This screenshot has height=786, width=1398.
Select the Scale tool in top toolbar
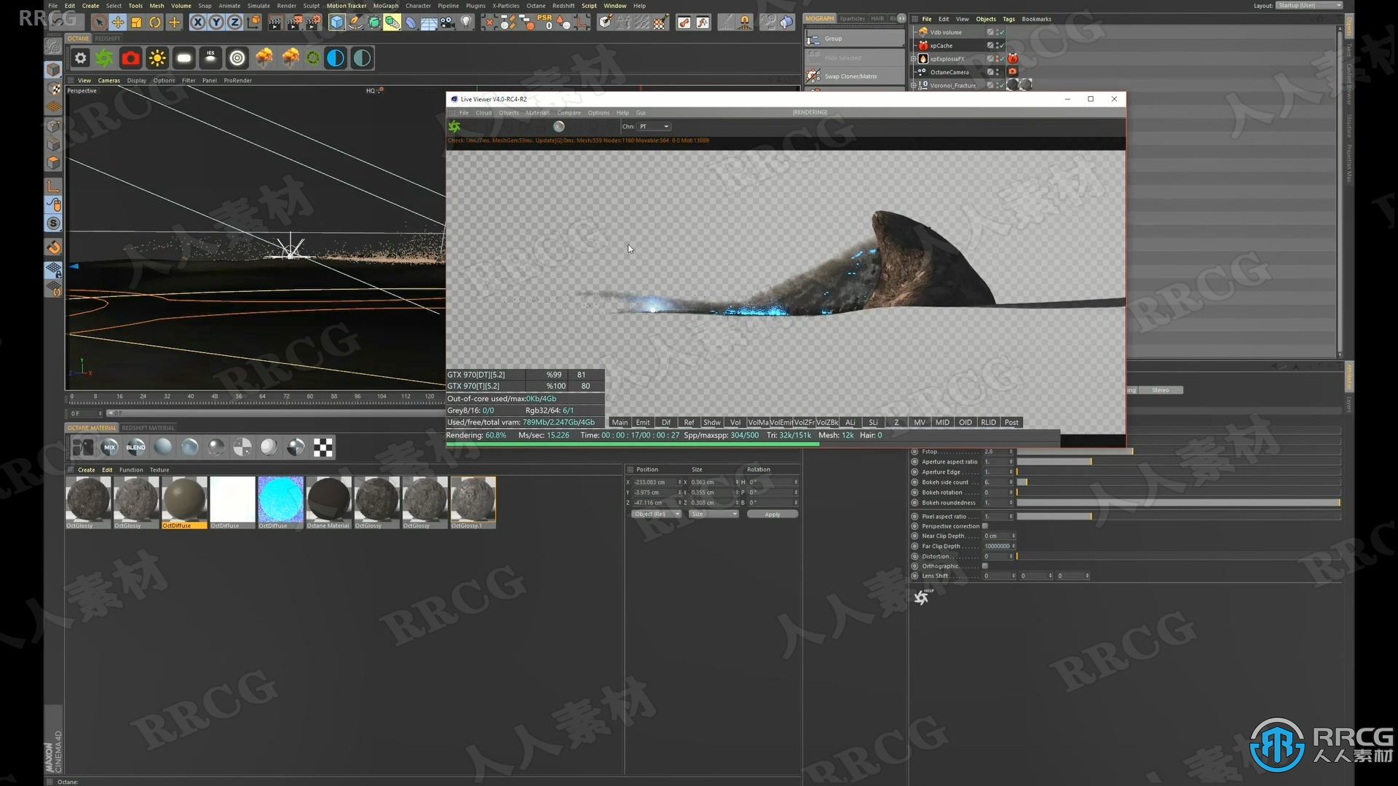tap(136, 23)
